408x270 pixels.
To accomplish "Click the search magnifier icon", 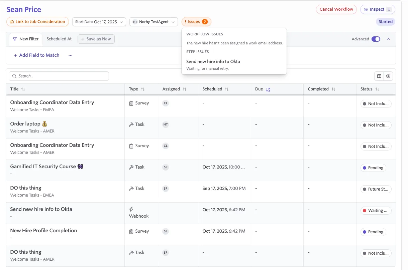I will [14, 76].
